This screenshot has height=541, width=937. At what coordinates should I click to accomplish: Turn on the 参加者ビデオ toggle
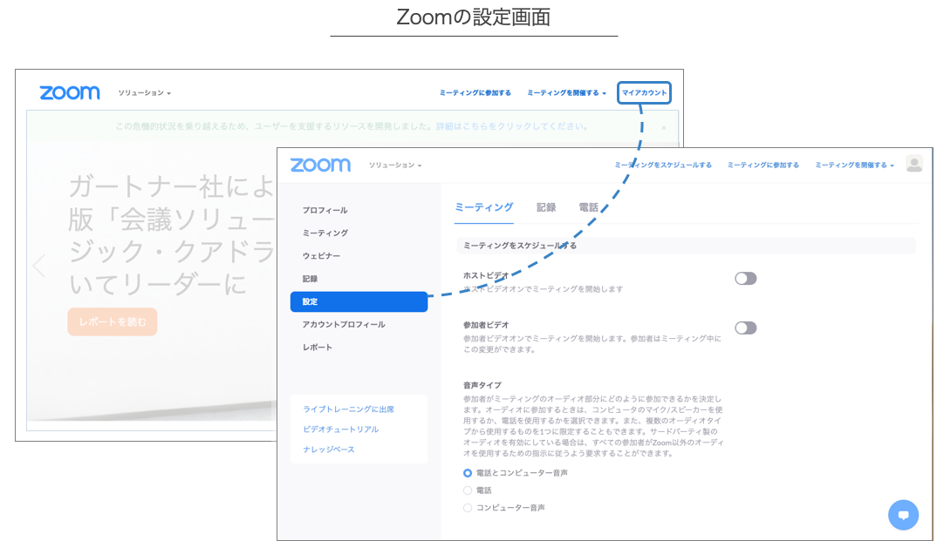(x=745, y=328)
